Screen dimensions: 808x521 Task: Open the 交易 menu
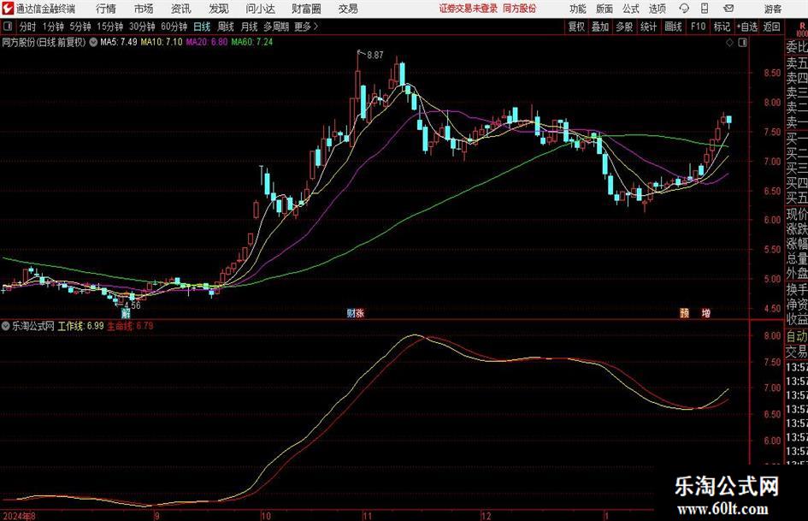click(348, 9)
